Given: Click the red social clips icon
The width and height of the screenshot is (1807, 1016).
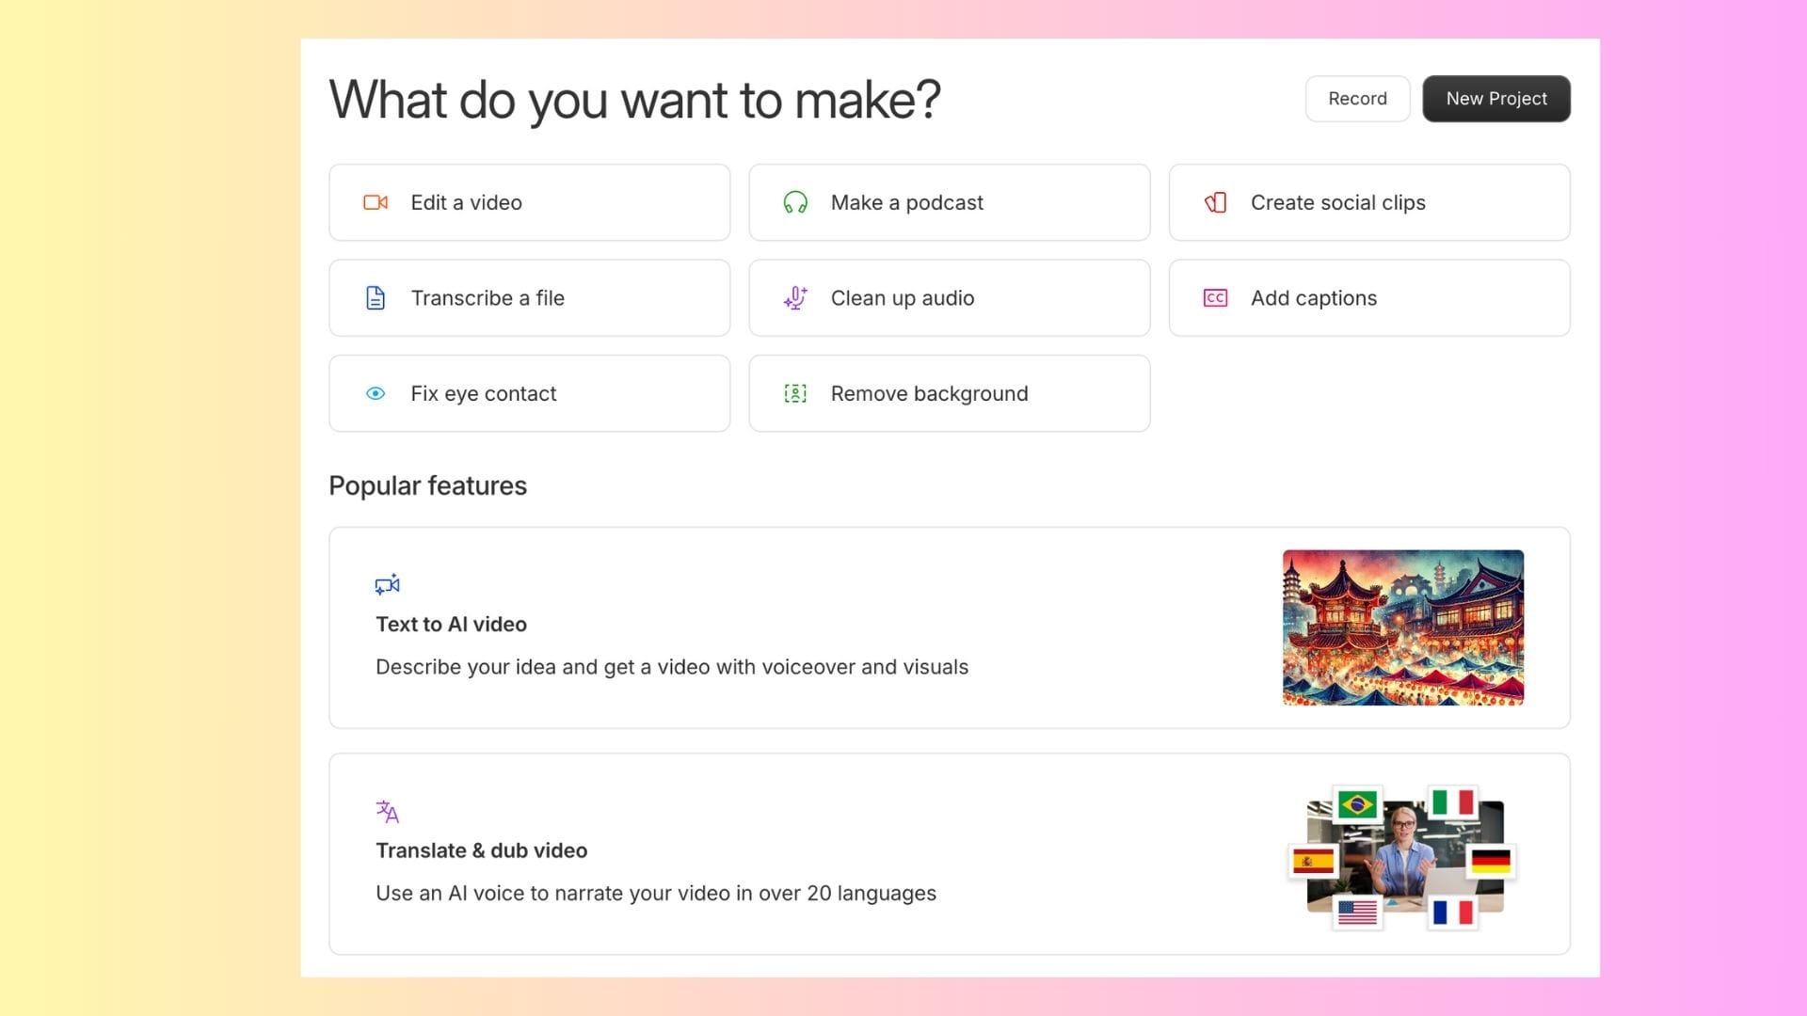Looking at the screenshot, I should pyautogui.click(x=1215, y=202).
